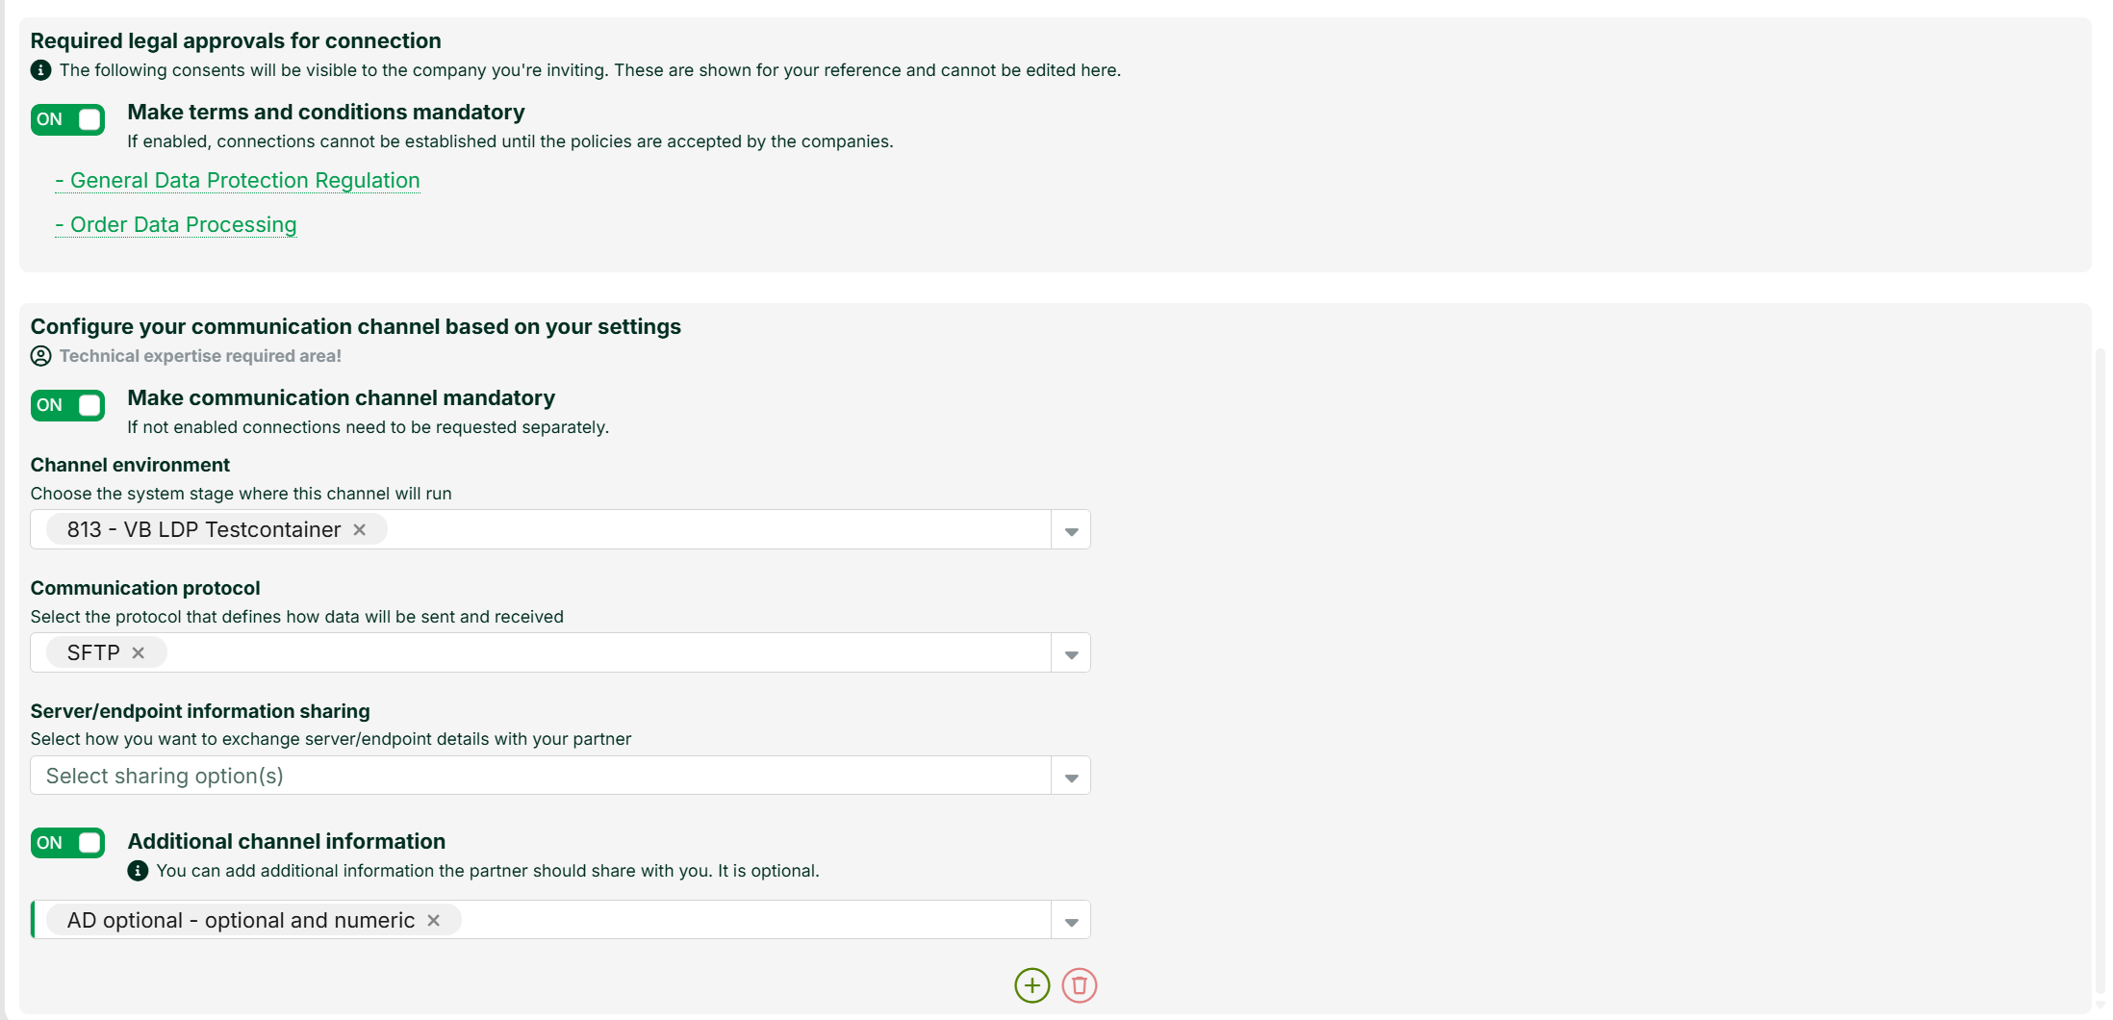Image resolution: width=2113 pixels, height=1020 pixels.
Task: Disable Additional channel information switch
Action: tap(67, 843)
